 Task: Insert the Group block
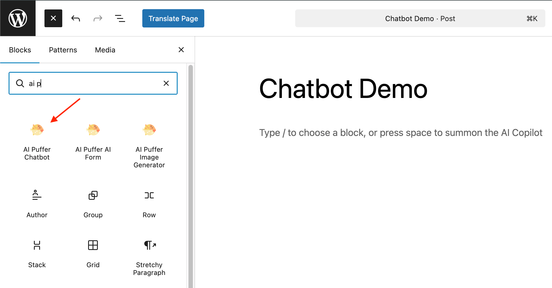coord(93,204)
